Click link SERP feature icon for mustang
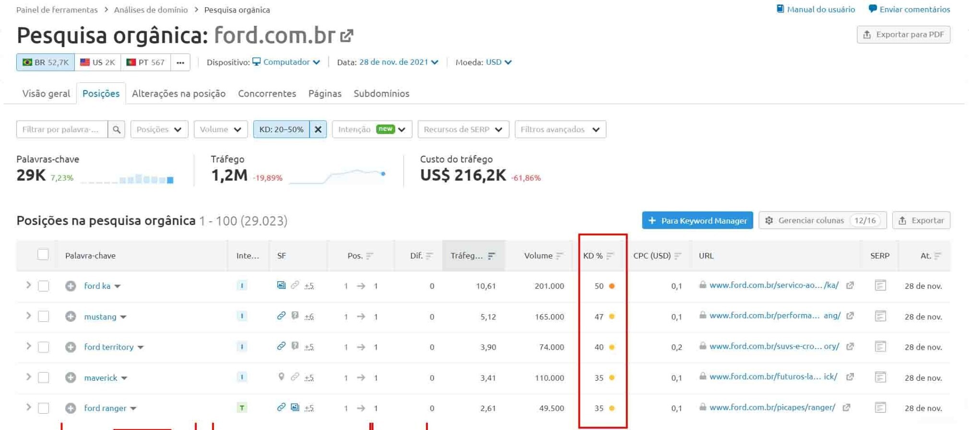The height and width of the screenshot is (430, 969). (281, 316)
